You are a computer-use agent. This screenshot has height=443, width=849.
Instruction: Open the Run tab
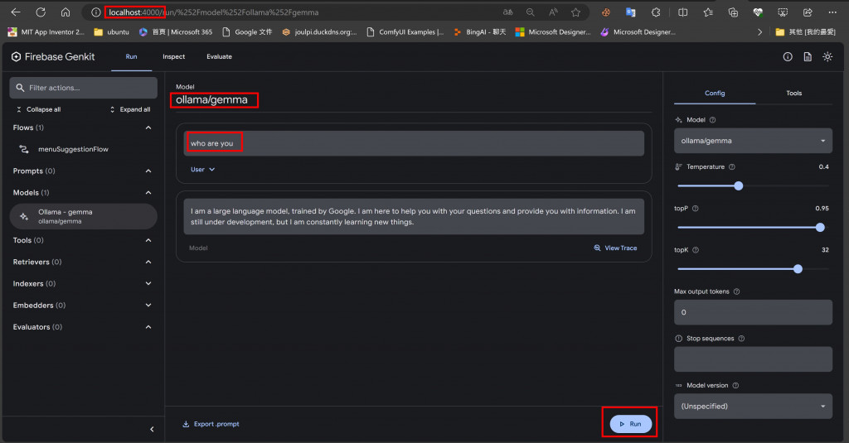click(132, 57)
